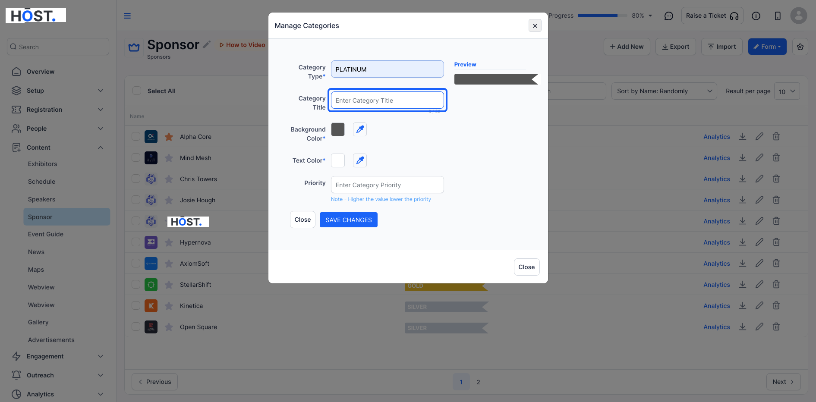
Task: Toggle the Alpha Core favorite star
Action: click(x=169, y=137)
